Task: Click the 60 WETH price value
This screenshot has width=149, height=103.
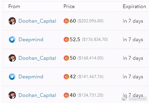Action: pos(73,21)
